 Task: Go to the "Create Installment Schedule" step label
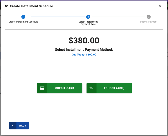pos(23,22)
